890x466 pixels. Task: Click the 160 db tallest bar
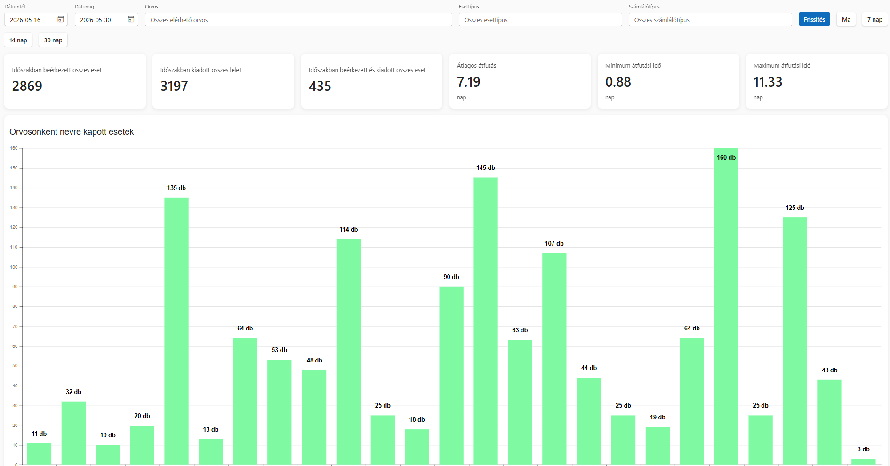(726, 306)
